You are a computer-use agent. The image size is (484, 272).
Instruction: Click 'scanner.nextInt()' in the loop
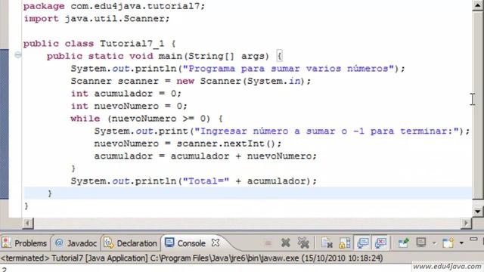pyautogui.click(x=225, y=144)
